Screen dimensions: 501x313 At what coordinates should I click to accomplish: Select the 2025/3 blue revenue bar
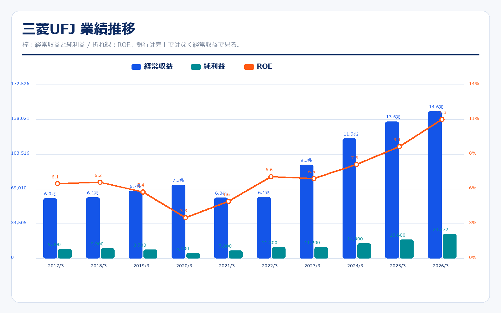point(392,190)
